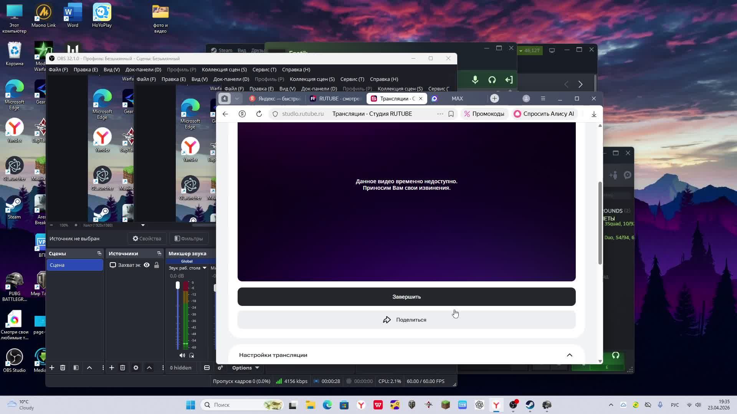This screenshot has height=414, width=737.
Task: Add a new source in Источники panel
Action: coord(112,368)
